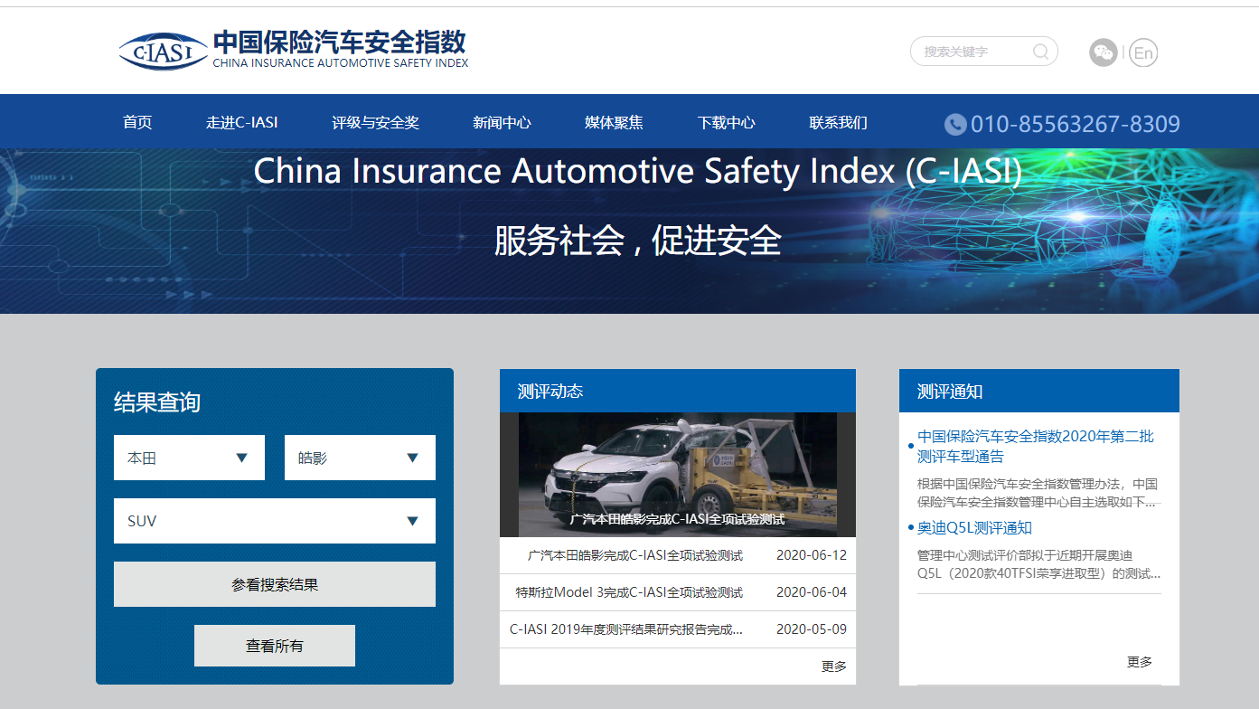Screen dimensions: 1259x709
Task: Click the 测评动态 panel heading
Action: pyautogui.click(x=550, y=392)
